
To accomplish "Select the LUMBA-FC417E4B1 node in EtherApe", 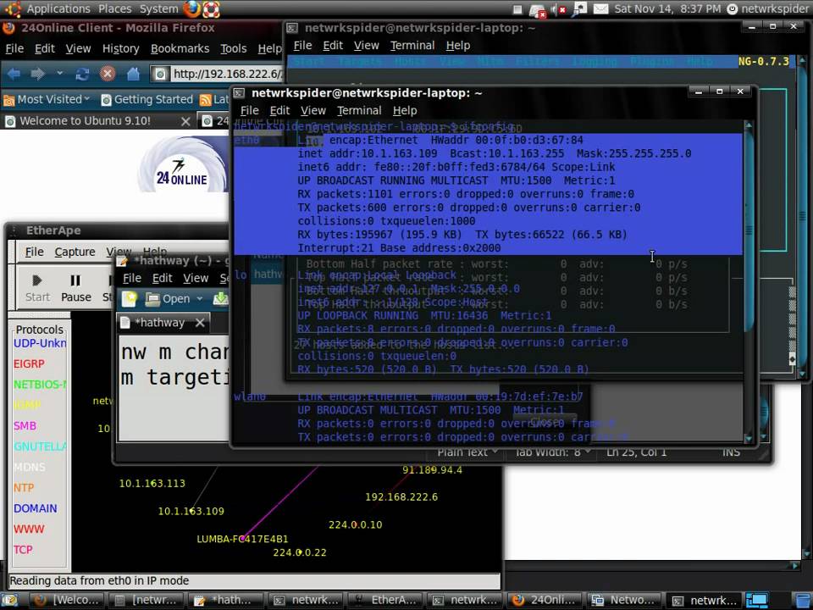I will coord(242,540).
